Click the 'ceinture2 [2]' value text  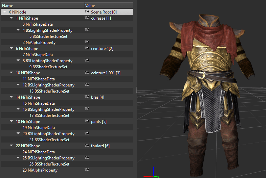(102, 49)
